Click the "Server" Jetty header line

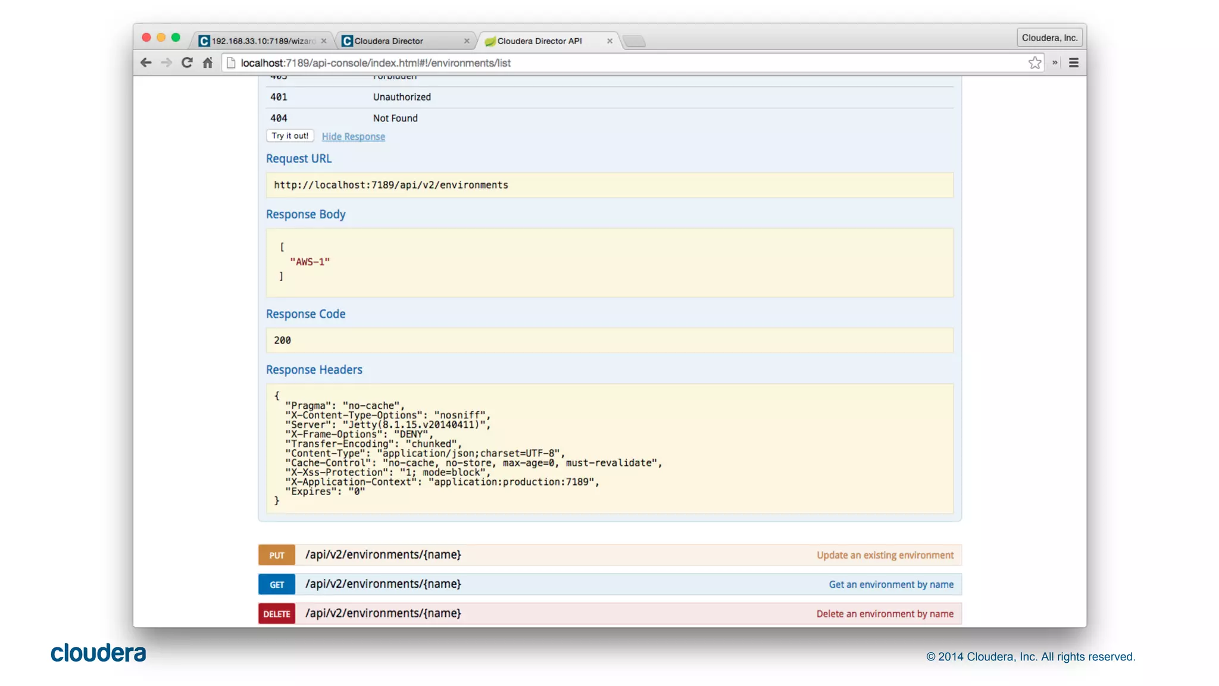(x=388, y=425)
